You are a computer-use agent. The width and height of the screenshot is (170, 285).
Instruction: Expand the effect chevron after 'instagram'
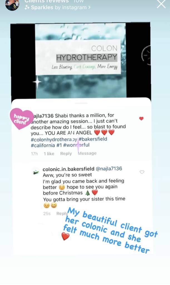pos(89,8)
